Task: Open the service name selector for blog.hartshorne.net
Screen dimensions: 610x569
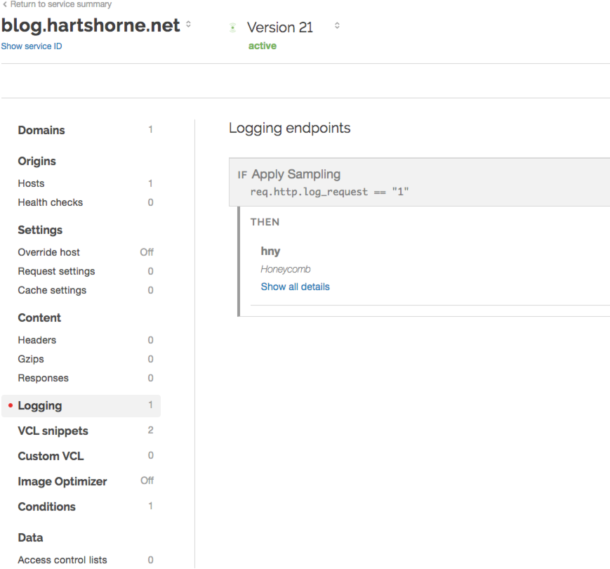Action: tap(188, 23)
